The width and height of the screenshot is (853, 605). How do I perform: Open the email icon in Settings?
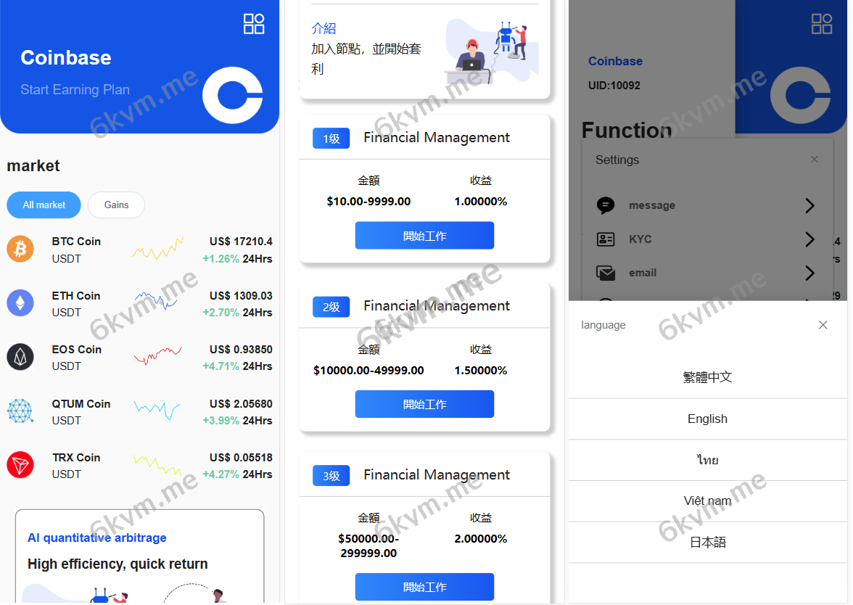click(605, 273)
